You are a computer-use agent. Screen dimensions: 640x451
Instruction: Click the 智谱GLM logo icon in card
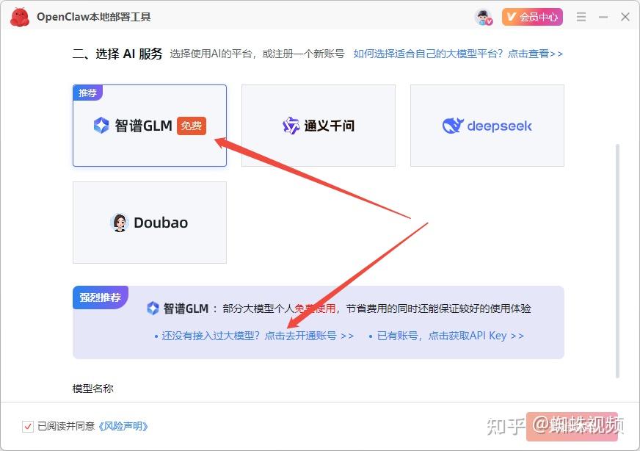(101, 126)
